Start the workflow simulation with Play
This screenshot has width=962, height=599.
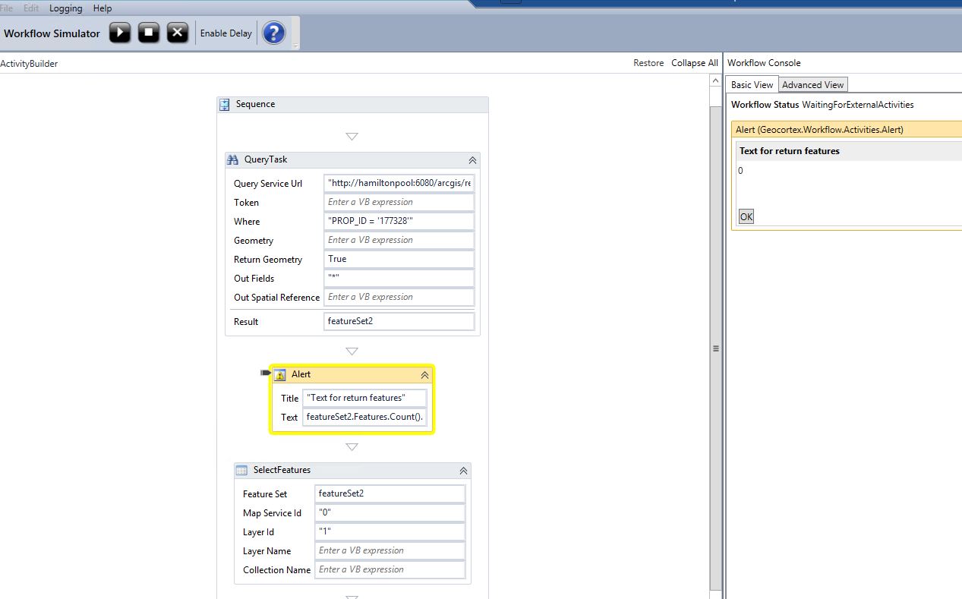tap(120, 33)
